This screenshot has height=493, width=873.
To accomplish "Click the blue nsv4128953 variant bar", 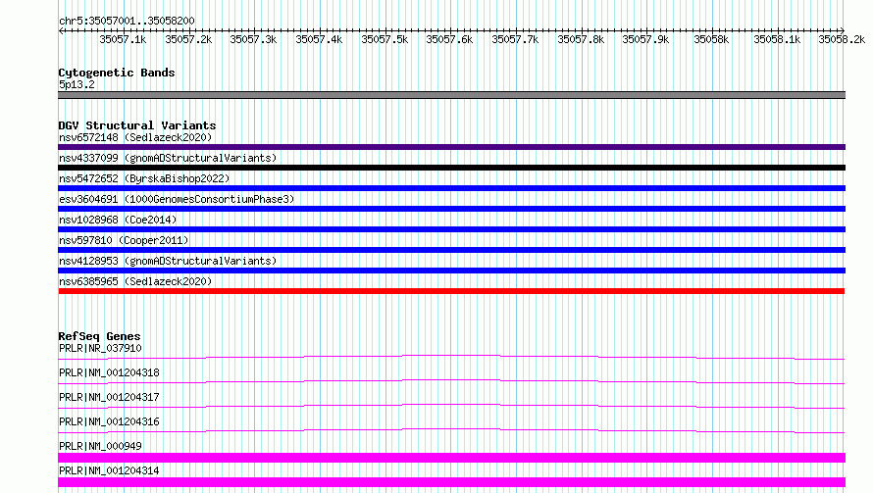I will 451,271.
